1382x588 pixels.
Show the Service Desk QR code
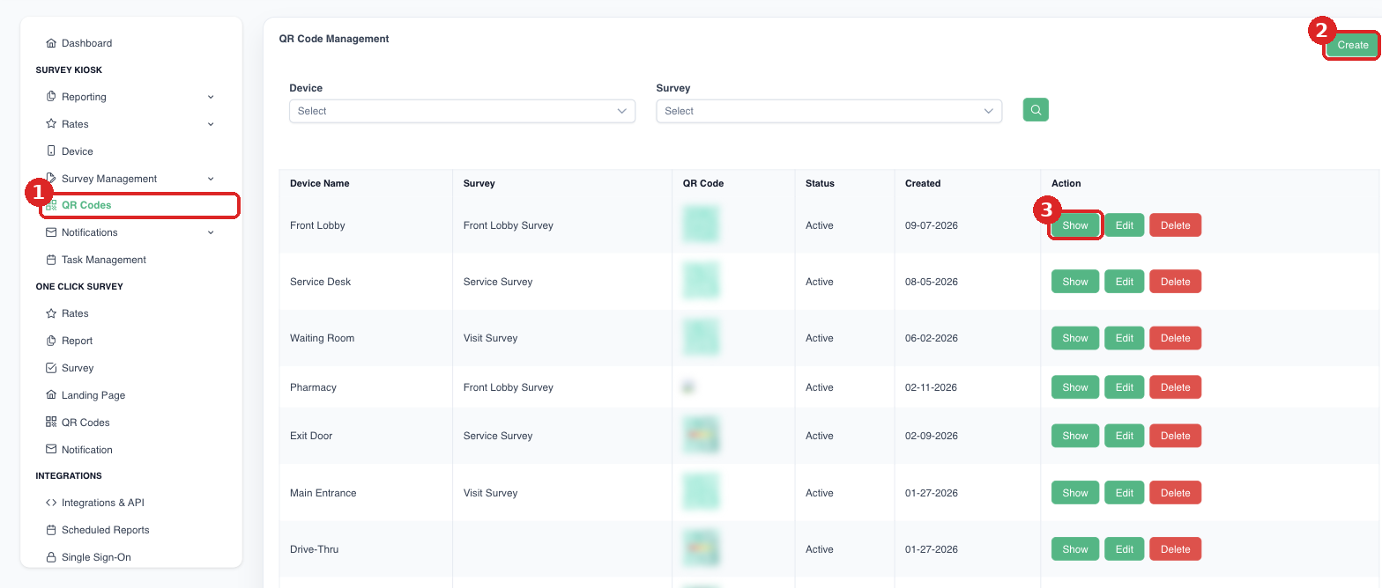coord(1075,282)
